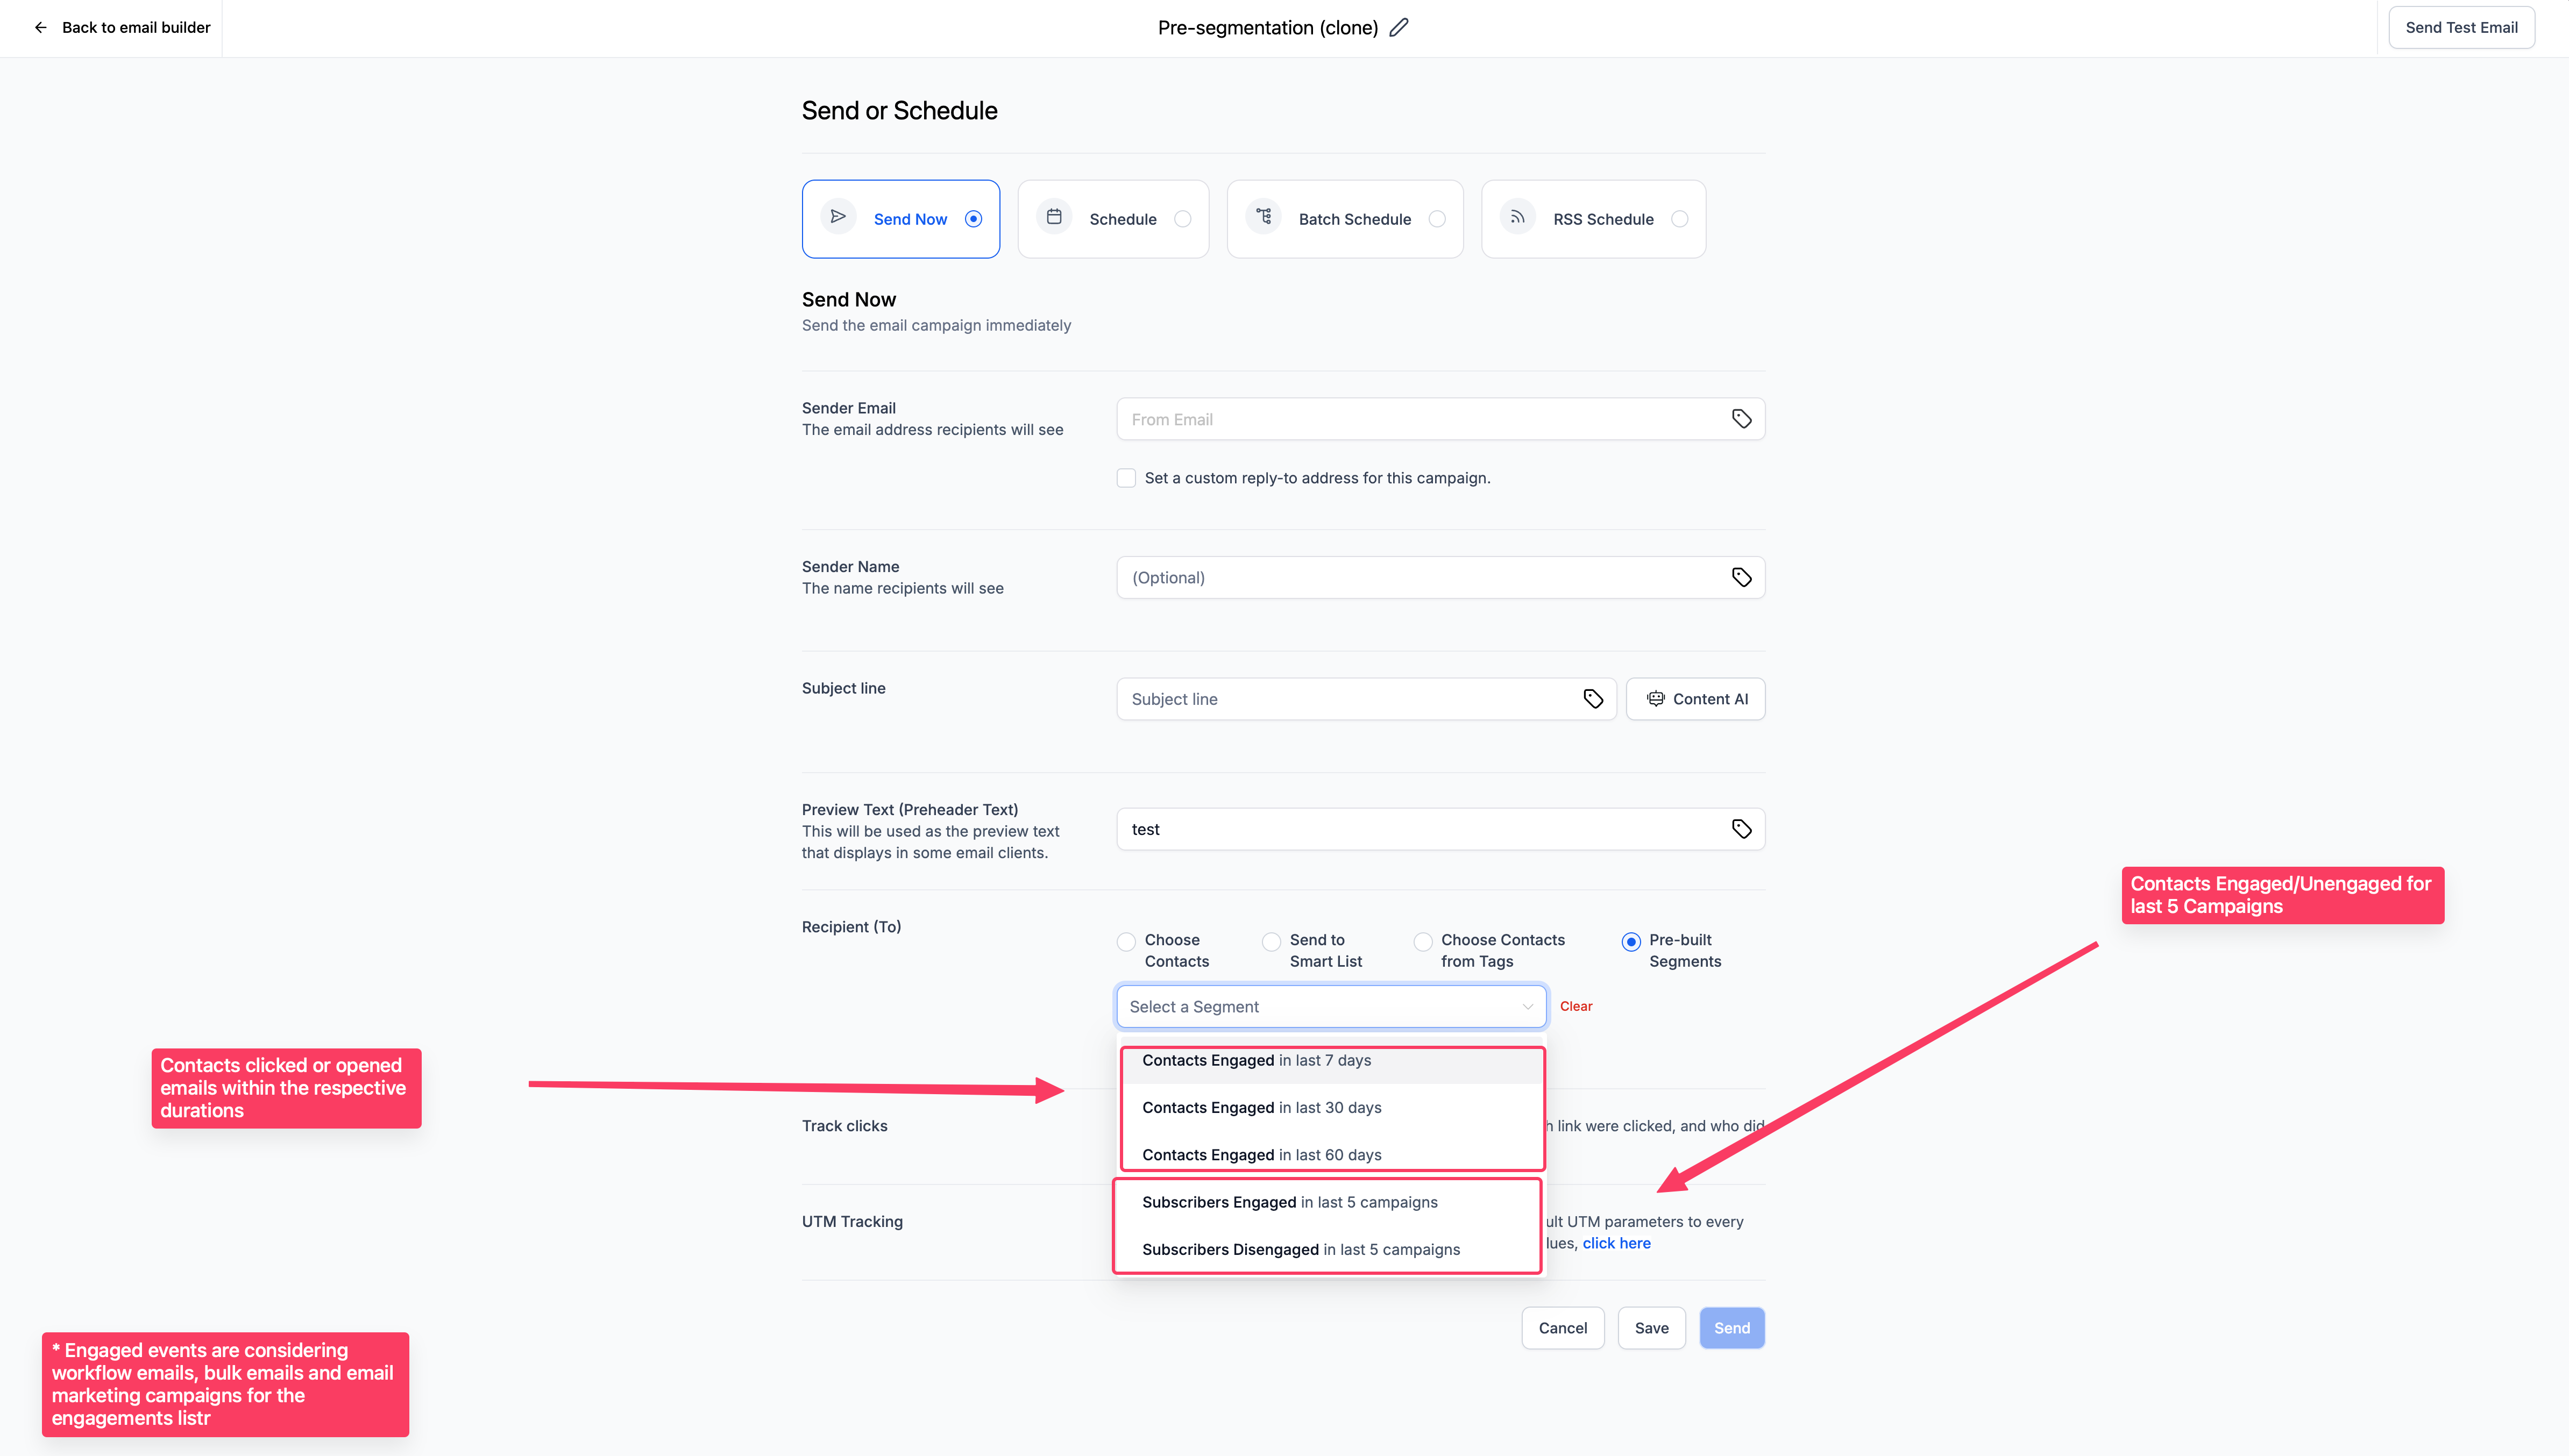Choose Subscribers Engaged in last 5 campaigns
This screenshot has height=1456, width=2569.
tap(1289, 1203)
